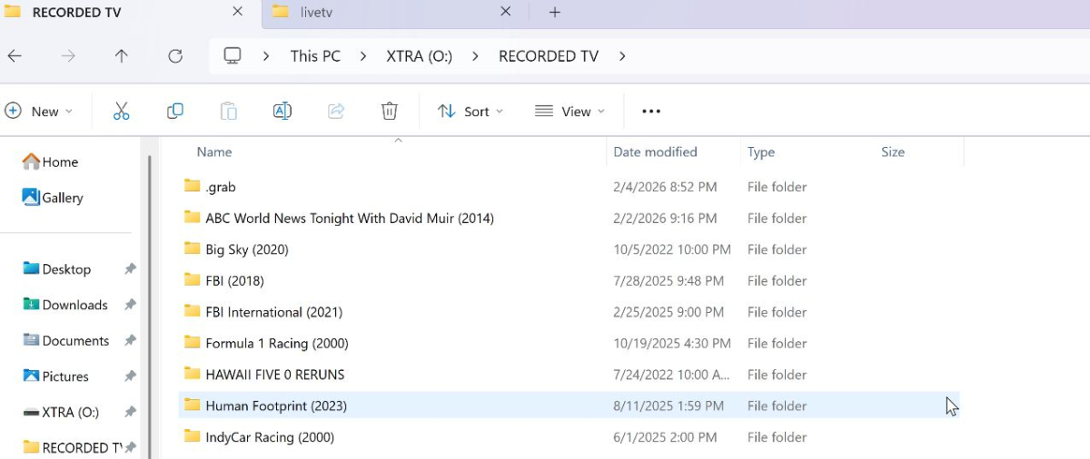Click the PC monitor icon in address bar
The height and width of the screenshot is (459, 1090).
pyautogui.click(x=233, y=56)
